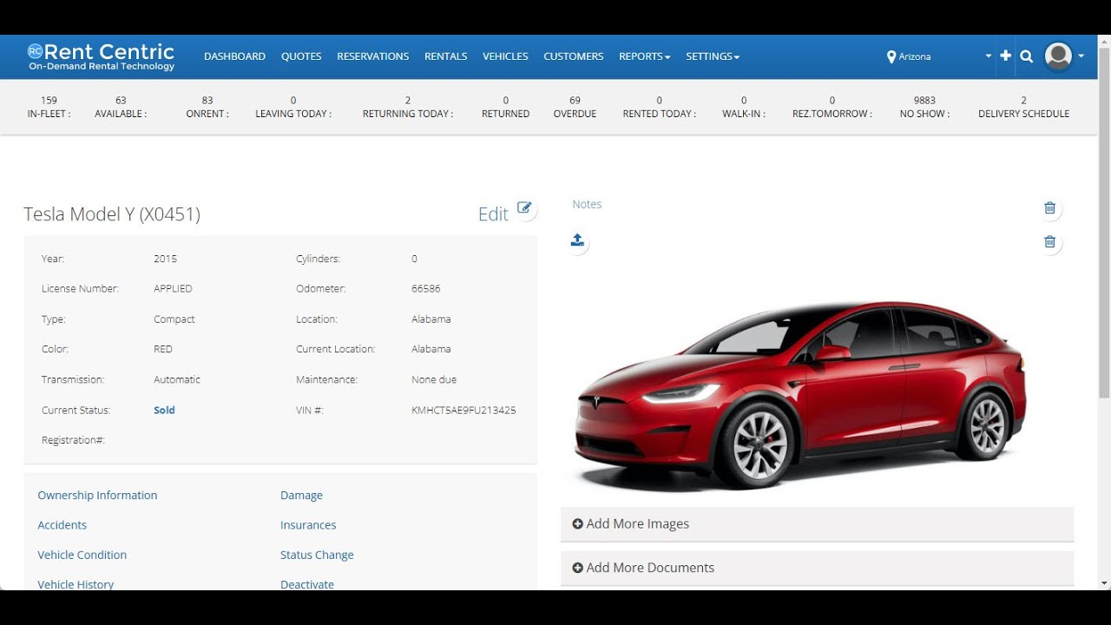Click the License Number value APPLIED
Viewport: 1111px width, 625px height.
[x=173, y=289]
